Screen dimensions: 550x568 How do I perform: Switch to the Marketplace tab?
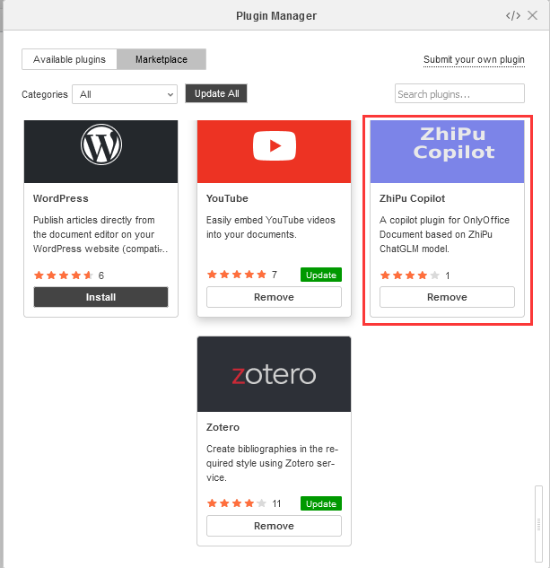tap(162, 59)
